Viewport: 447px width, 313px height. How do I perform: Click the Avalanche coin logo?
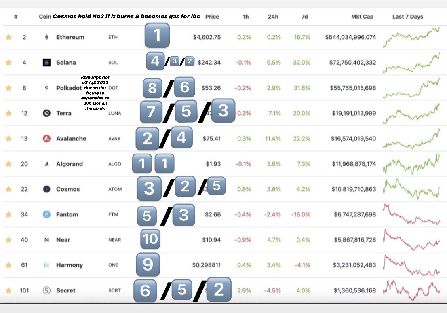tap(47, 139)
